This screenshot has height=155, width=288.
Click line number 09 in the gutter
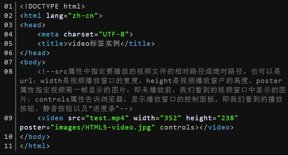[x=8, y=118]
